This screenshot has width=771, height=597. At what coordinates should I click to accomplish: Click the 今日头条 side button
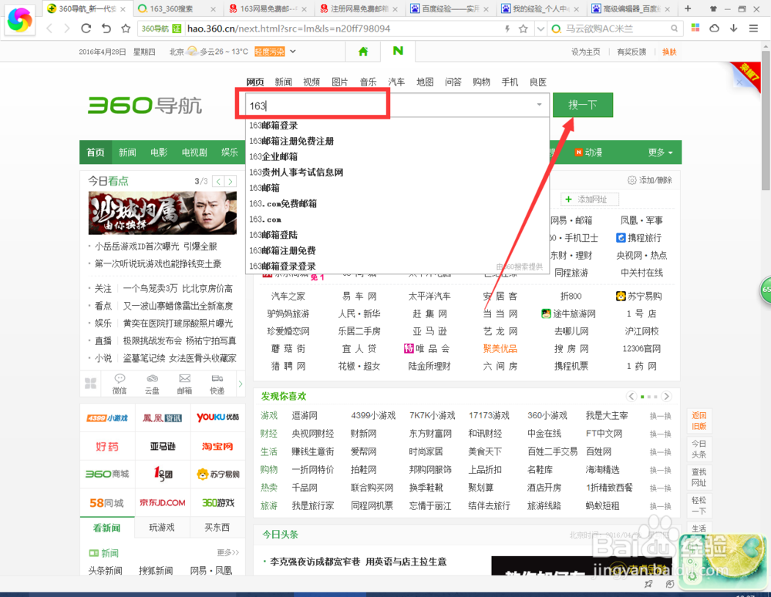tap(699, 449)
